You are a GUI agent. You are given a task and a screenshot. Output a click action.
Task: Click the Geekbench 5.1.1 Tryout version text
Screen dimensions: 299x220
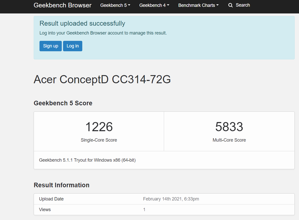click(87, 160)
